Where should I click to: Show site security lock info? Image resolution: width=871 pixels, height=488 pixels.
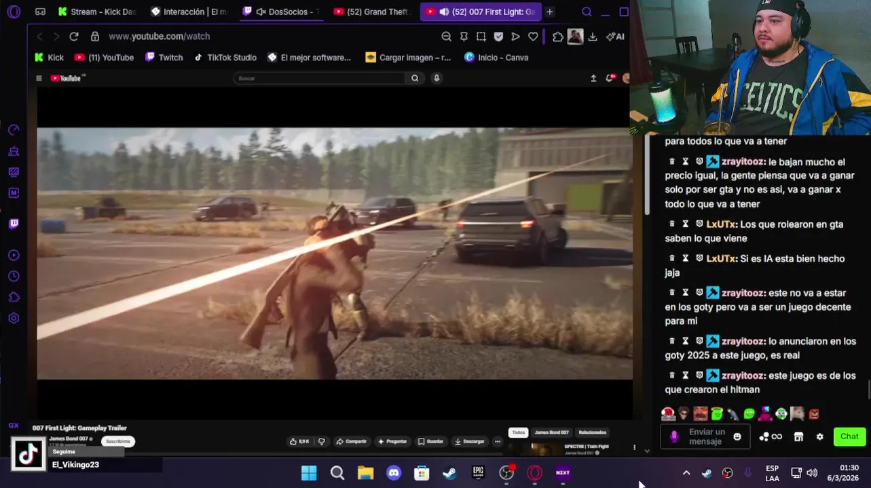[95, 37]
